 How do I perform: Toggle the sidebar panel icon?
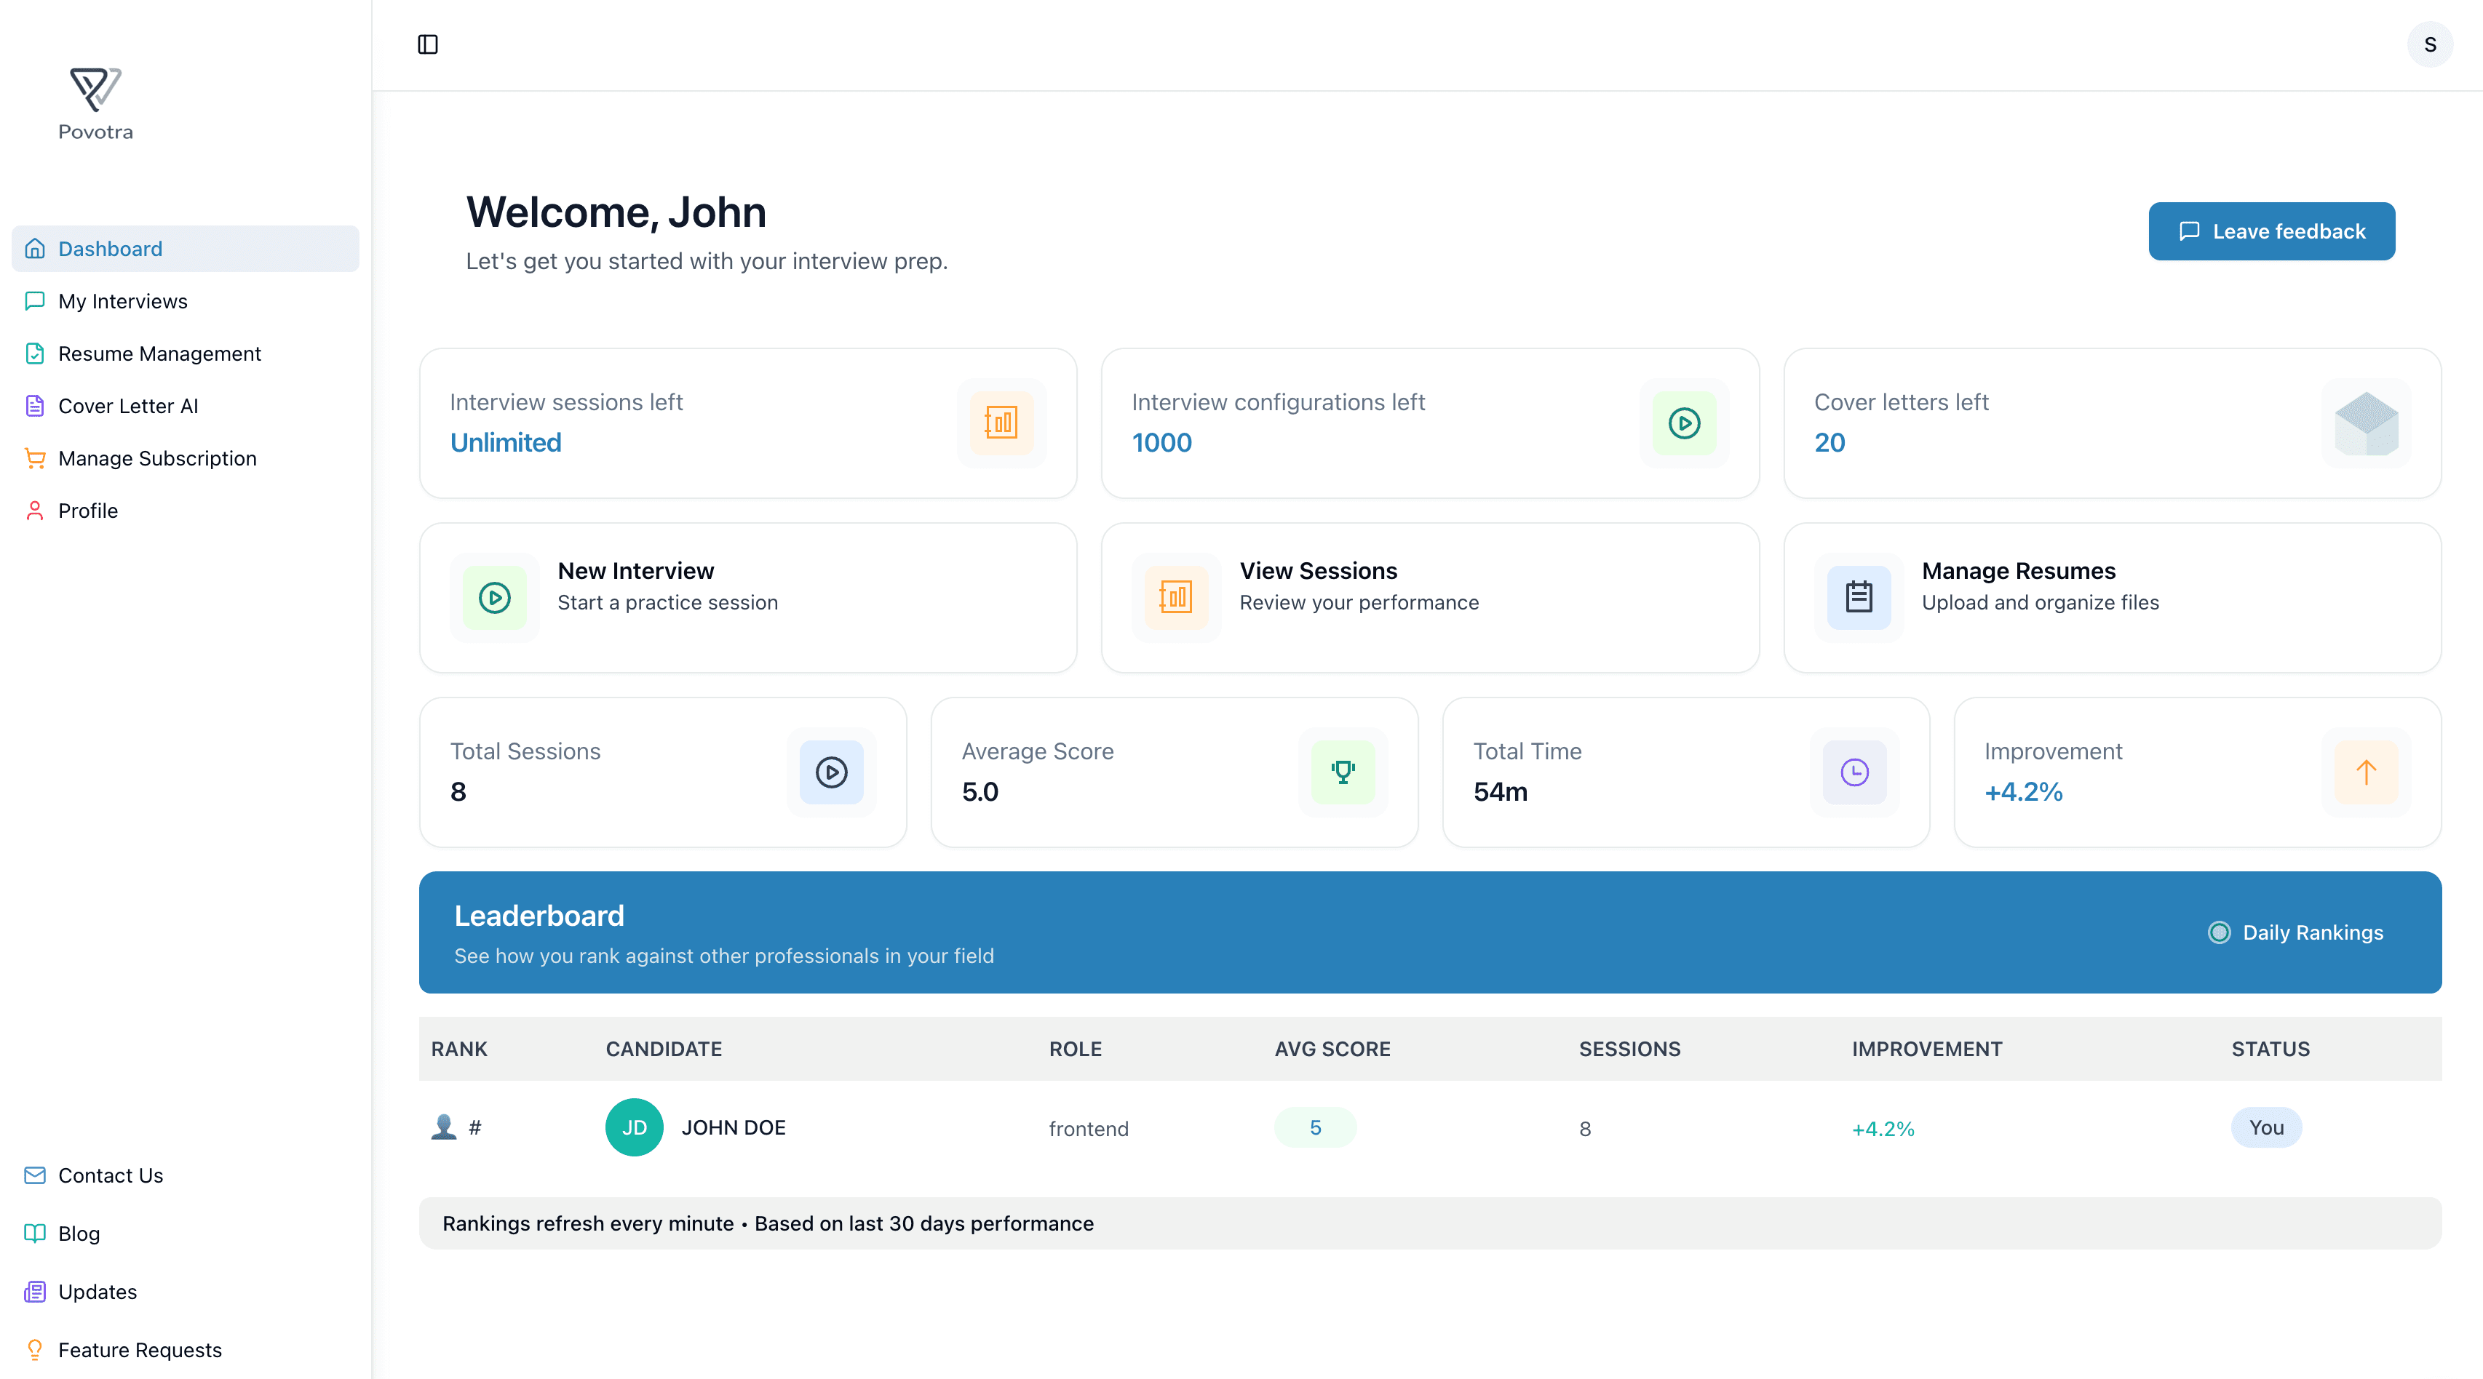[x=428, y=44]
